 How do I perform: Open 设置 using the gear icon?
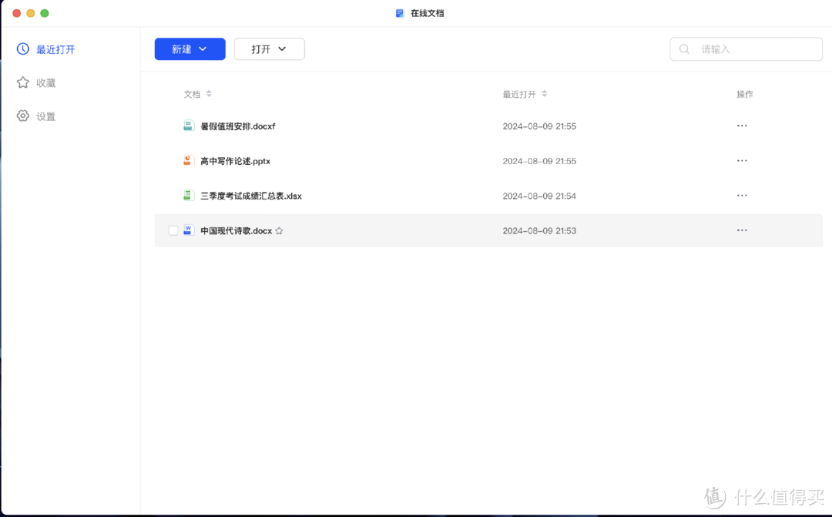(x=22, y=116)
